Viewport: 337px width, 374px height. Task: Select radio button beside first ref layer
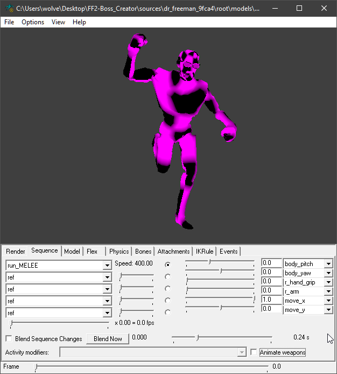tap(167, 277)
